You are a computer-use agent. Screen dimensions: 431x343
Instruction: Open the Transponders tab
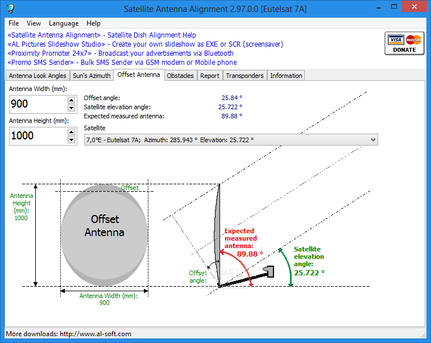tap(244, 76)
